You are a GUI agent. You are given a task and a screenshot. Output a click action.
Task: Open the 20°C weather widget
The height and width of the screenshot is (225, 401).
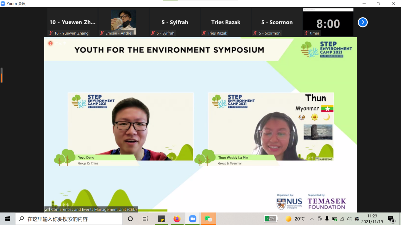pos(295,219)
